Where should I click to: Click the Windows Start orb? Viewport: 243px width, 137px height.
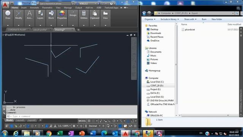pyautogui.click(x=5, y=133)
